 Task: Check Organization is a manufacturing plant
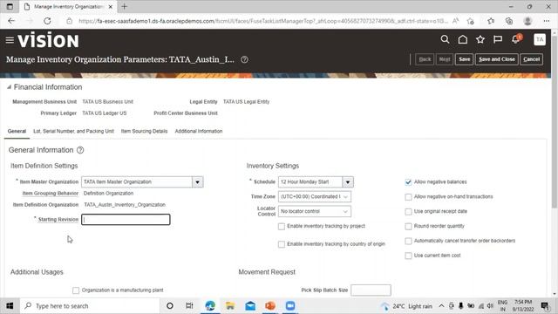tap(76, 290)
